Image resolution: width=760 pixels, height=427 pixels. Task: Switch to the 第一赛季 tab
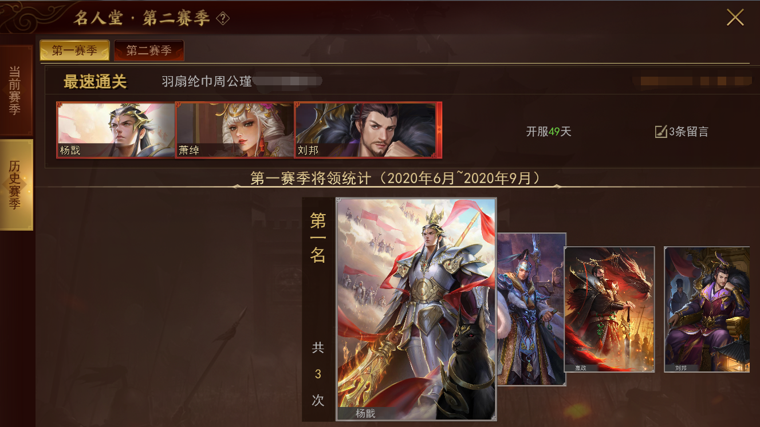tap(74, 50)
